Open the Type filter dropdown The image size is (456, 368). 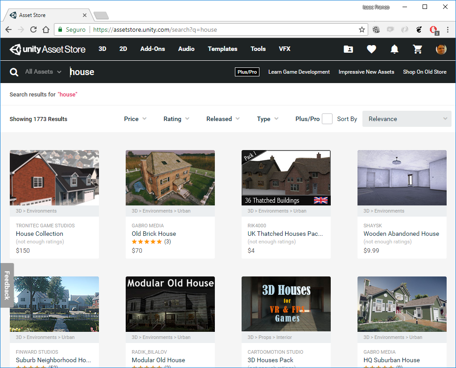click(x=267, y=119)
